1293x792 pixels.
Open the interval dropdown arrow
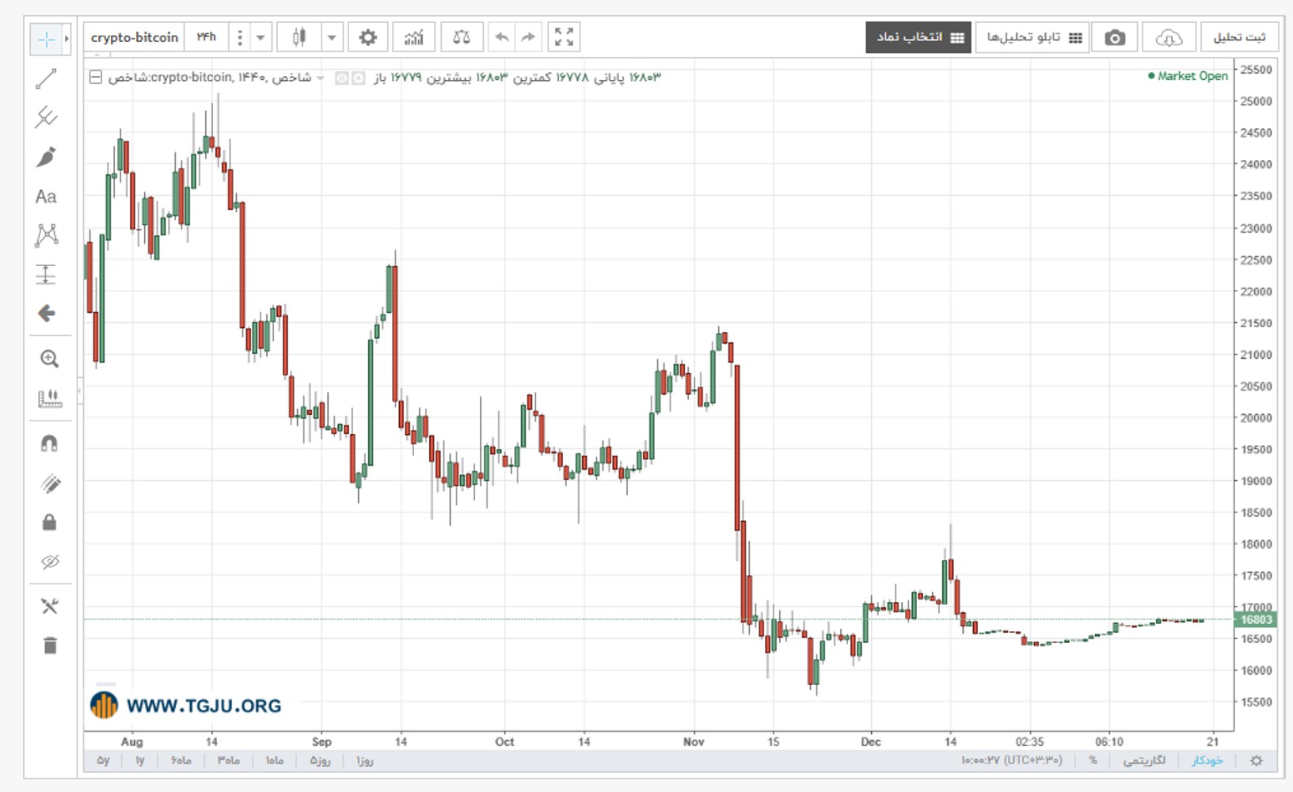click(x=260, y=37)
